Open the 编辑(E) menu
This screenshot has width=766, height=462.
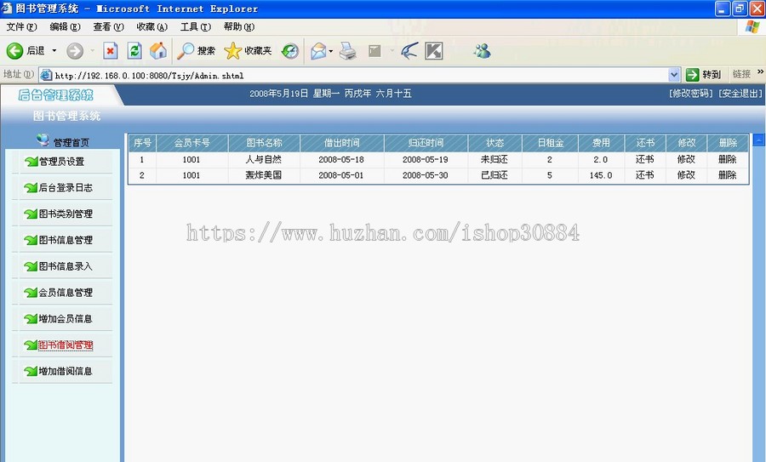click(x=65, y=27)
